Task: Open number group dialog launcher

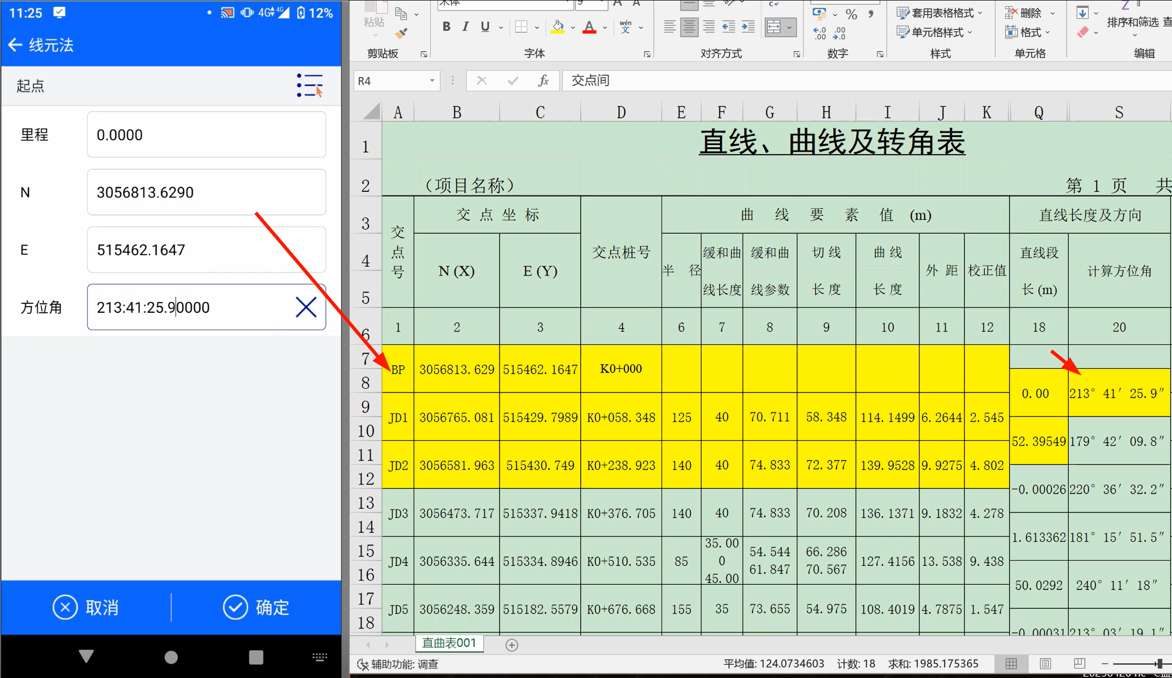Action: pos(880,54)
